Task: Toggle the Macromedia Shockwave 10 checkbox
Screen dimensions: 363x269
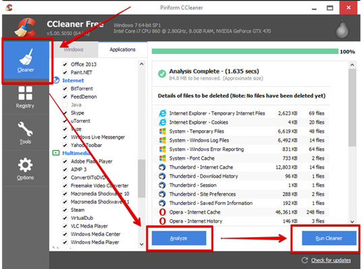Action: (x=65, y=193)
